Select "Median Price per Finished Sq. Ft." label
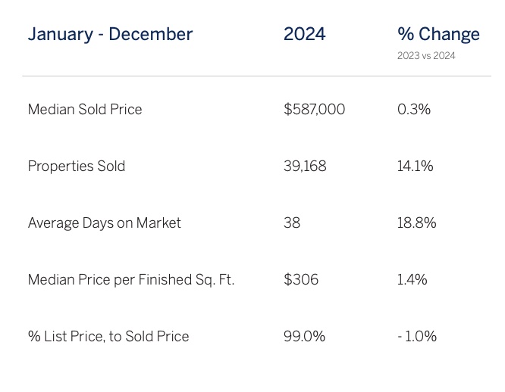Screen dimensions: 505x392 coord(131,280)
